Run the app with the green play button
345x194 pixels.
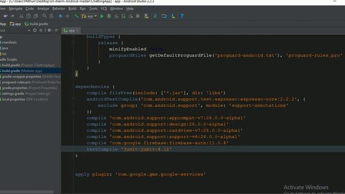[102, 16]
